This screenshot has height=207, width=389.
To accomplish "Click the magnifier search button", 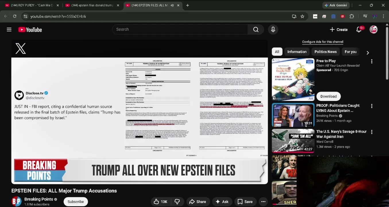I will [256, 29].
